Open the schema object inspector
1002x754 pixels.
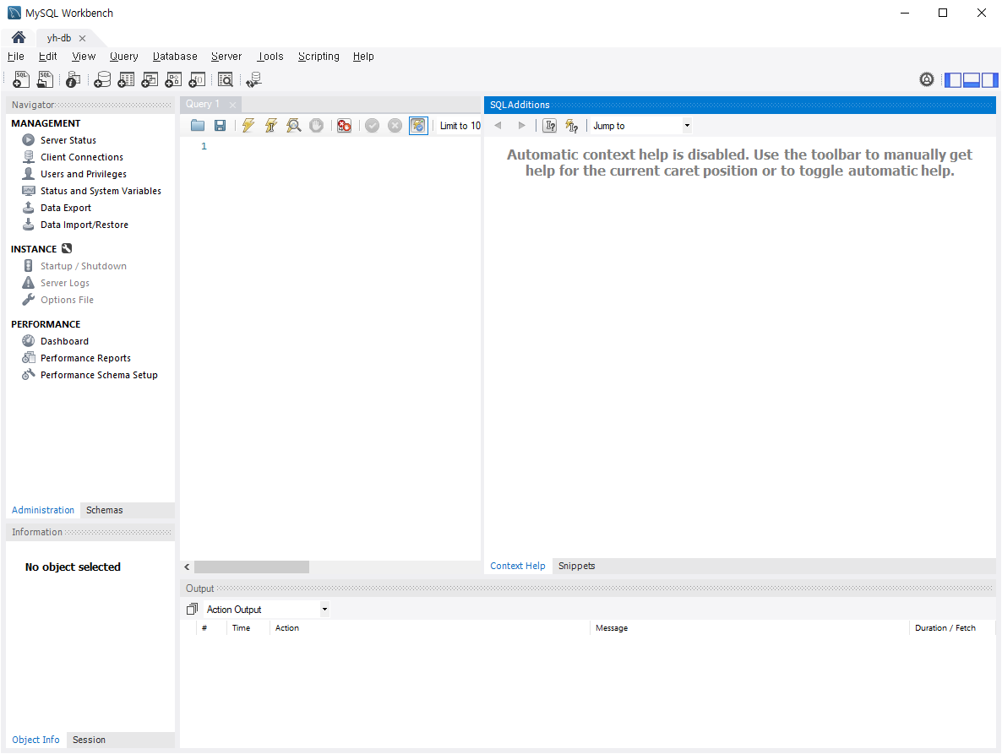(x=74, y=80)
